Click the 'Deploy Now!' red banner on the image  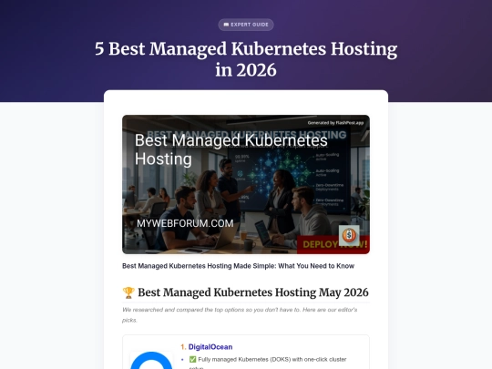point(333,244)
